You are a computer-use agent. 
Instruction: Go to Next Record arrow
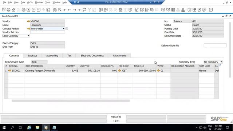click(x=74, y=10)
